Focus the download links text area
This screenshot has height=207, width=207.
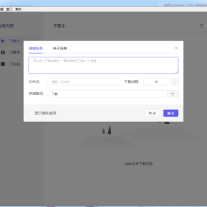click(x=103, y=65)
